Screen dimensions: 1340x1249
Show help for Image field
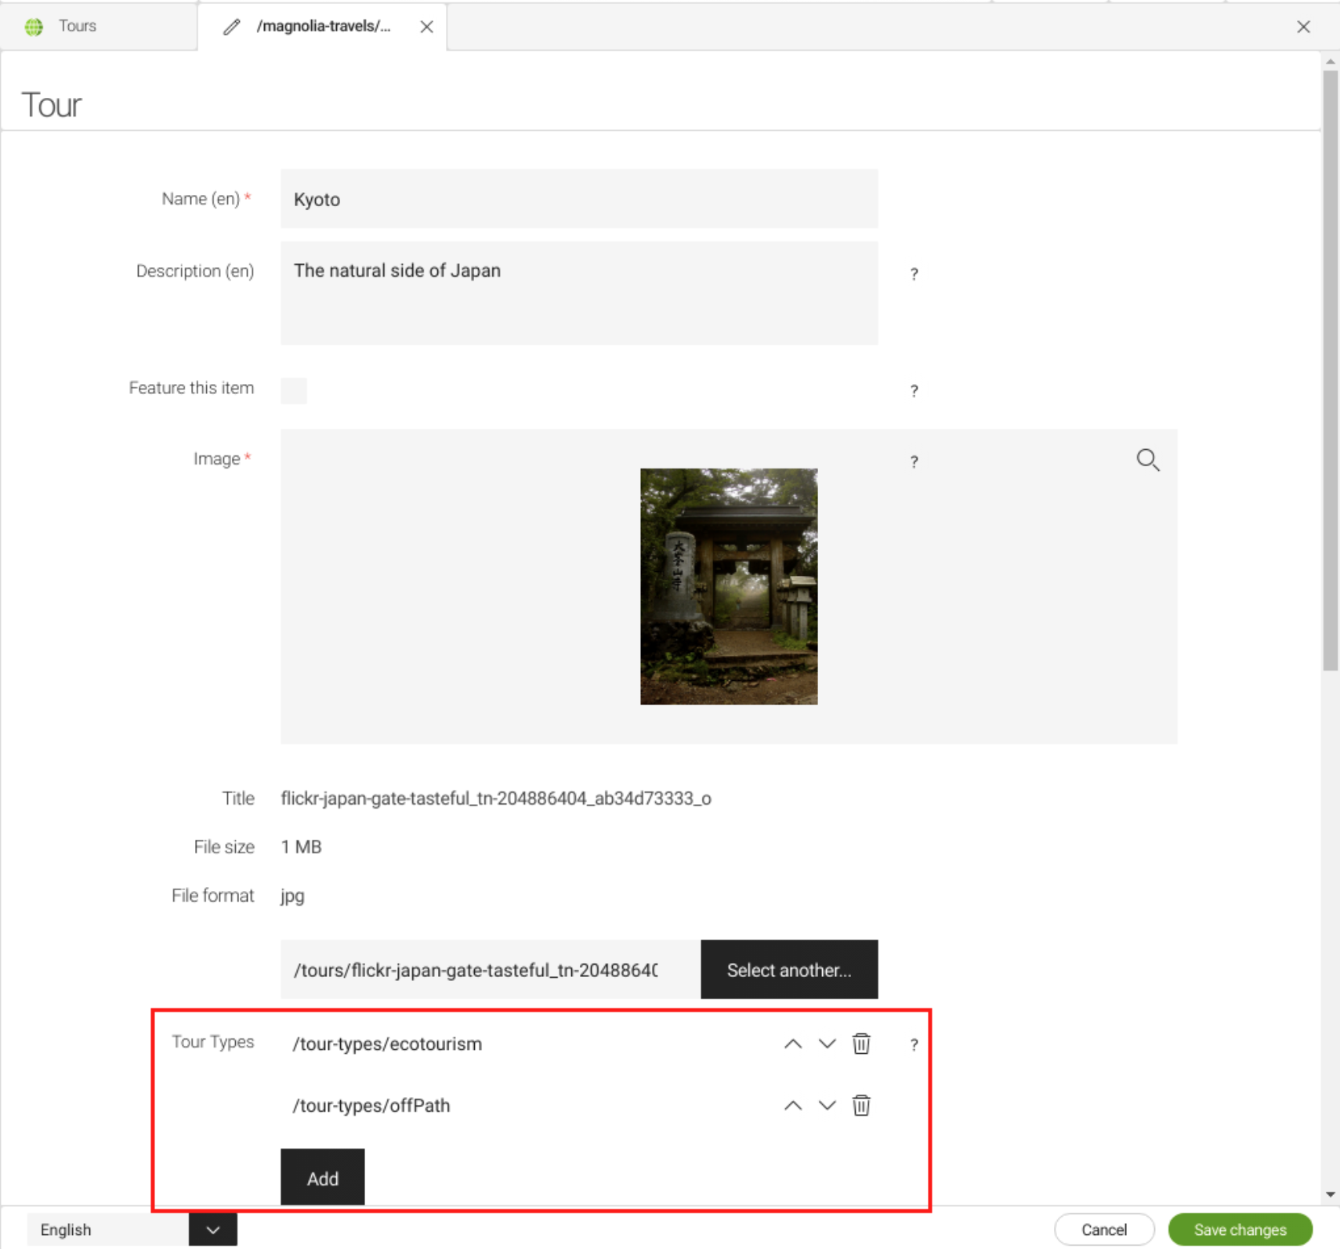[914, 461]
